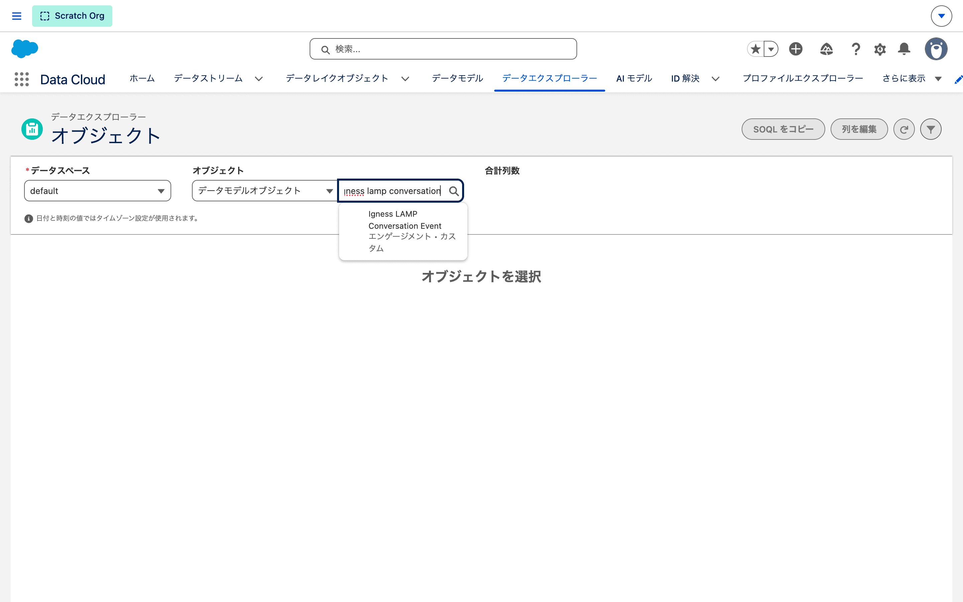
Task: Open the データモデルオブジェクト type dropdown
Action: coord(264,191)
